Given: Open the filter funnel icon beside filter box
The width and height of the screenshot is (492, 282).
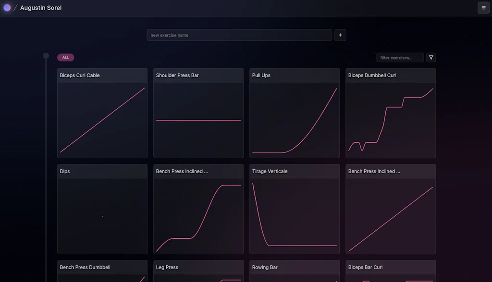Looking at the screenshot, I should tap(430, 57).
